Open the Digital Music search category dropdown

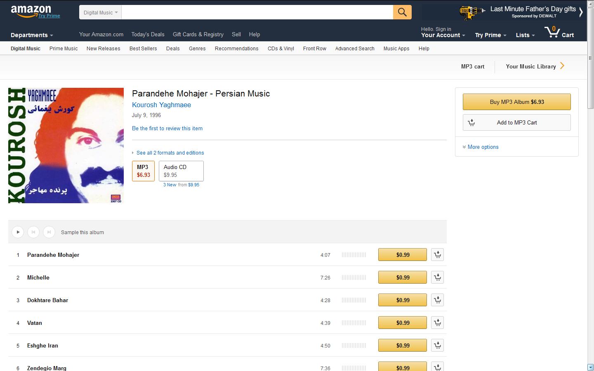[100, 12]
